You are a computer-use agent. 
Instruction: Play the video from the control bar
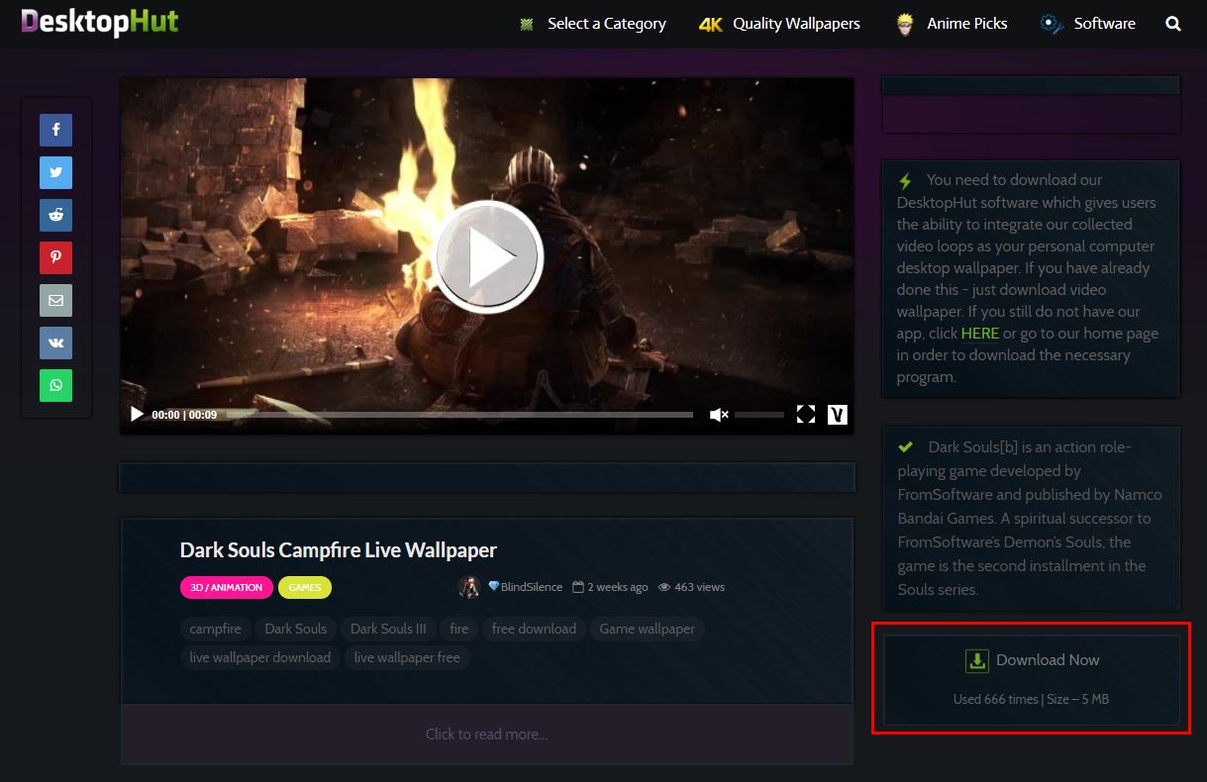click(x=137, y=415)
